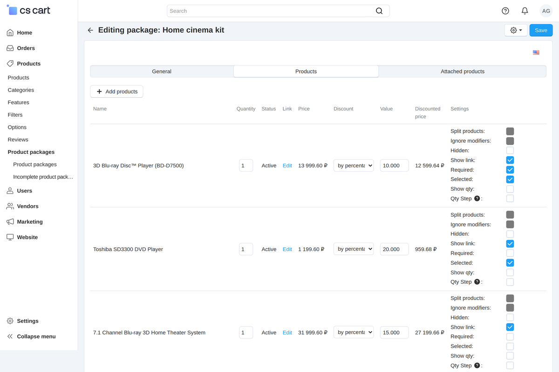Click the Settings gear icon in sidebar
The height and width of the screenshot is (372, 559).
pyautogui.click(x=10, y=321)
